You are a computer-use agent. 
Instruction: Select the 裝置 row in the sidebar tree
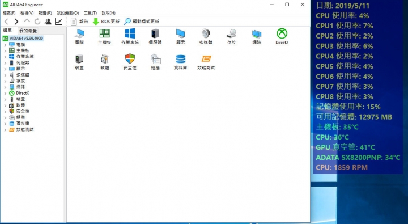[x=17, y=99]
